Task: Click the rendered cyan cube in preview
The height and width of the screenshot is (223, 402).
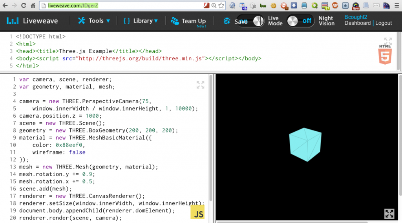Action: click(x=305, y=145)
